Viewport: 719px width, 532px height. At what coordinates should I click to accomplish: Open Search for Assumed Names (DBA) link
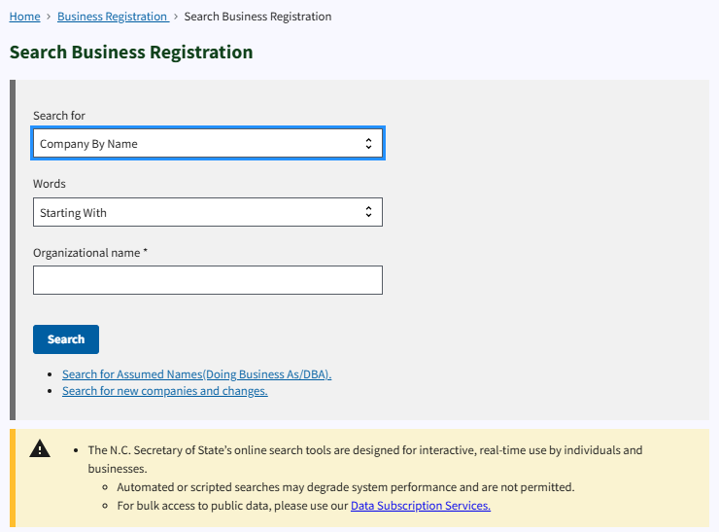196,374
